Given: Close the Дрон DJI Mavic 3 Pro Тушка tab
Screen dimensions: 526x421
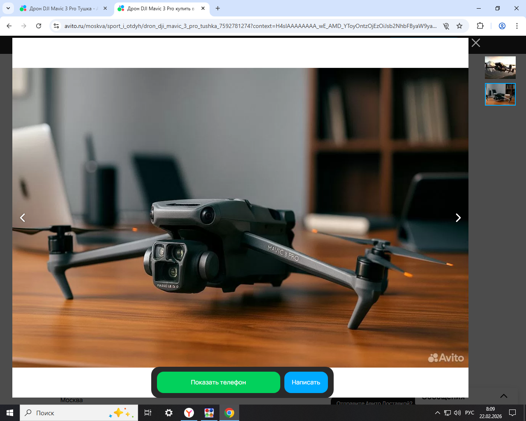Looking at the screenshot, I should coord(105,8).
